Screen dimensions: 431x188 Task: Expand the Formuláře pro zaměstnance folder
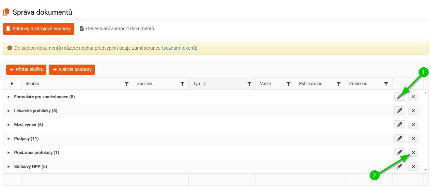[x=9, y=97]
